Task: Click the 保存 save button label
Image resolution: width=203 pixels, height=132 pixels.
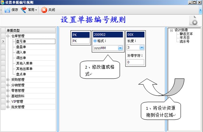Action: point(15,10)
